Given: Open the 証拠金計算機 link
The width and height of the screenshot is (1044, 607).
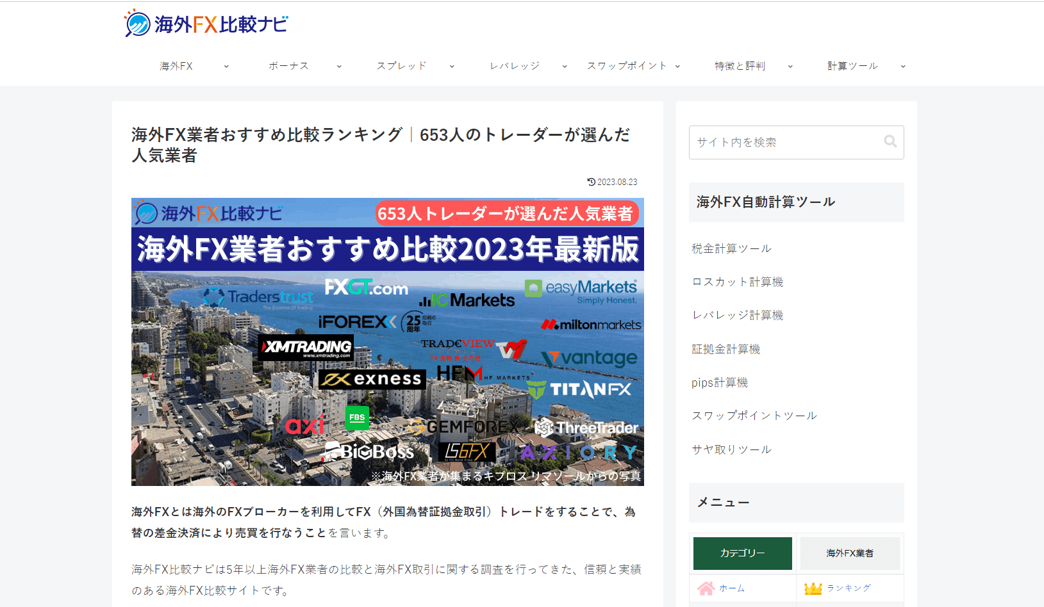Looking at the screenshot, I should pyautogui.click(x=726, y=349).
